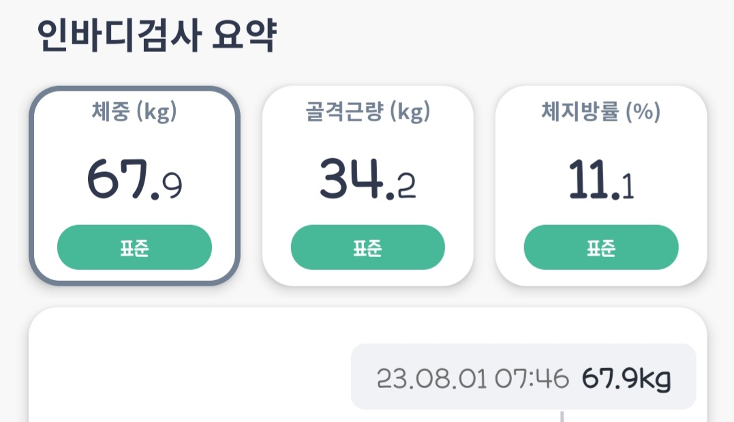Click the 23.08.01 date in the tooltip
This screenshot has height=422, width=734.
[431, 378]
